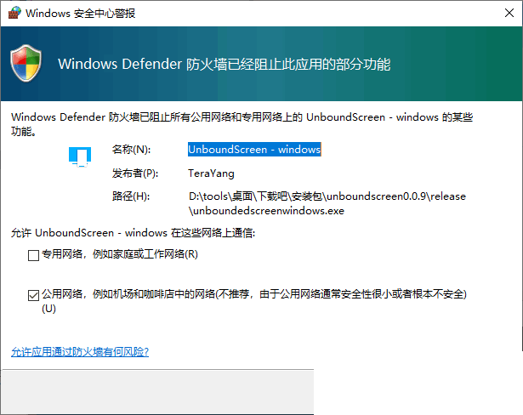Click the 路径(H): label
Viewport: 523px width, 415px height.
coord(131,196)
